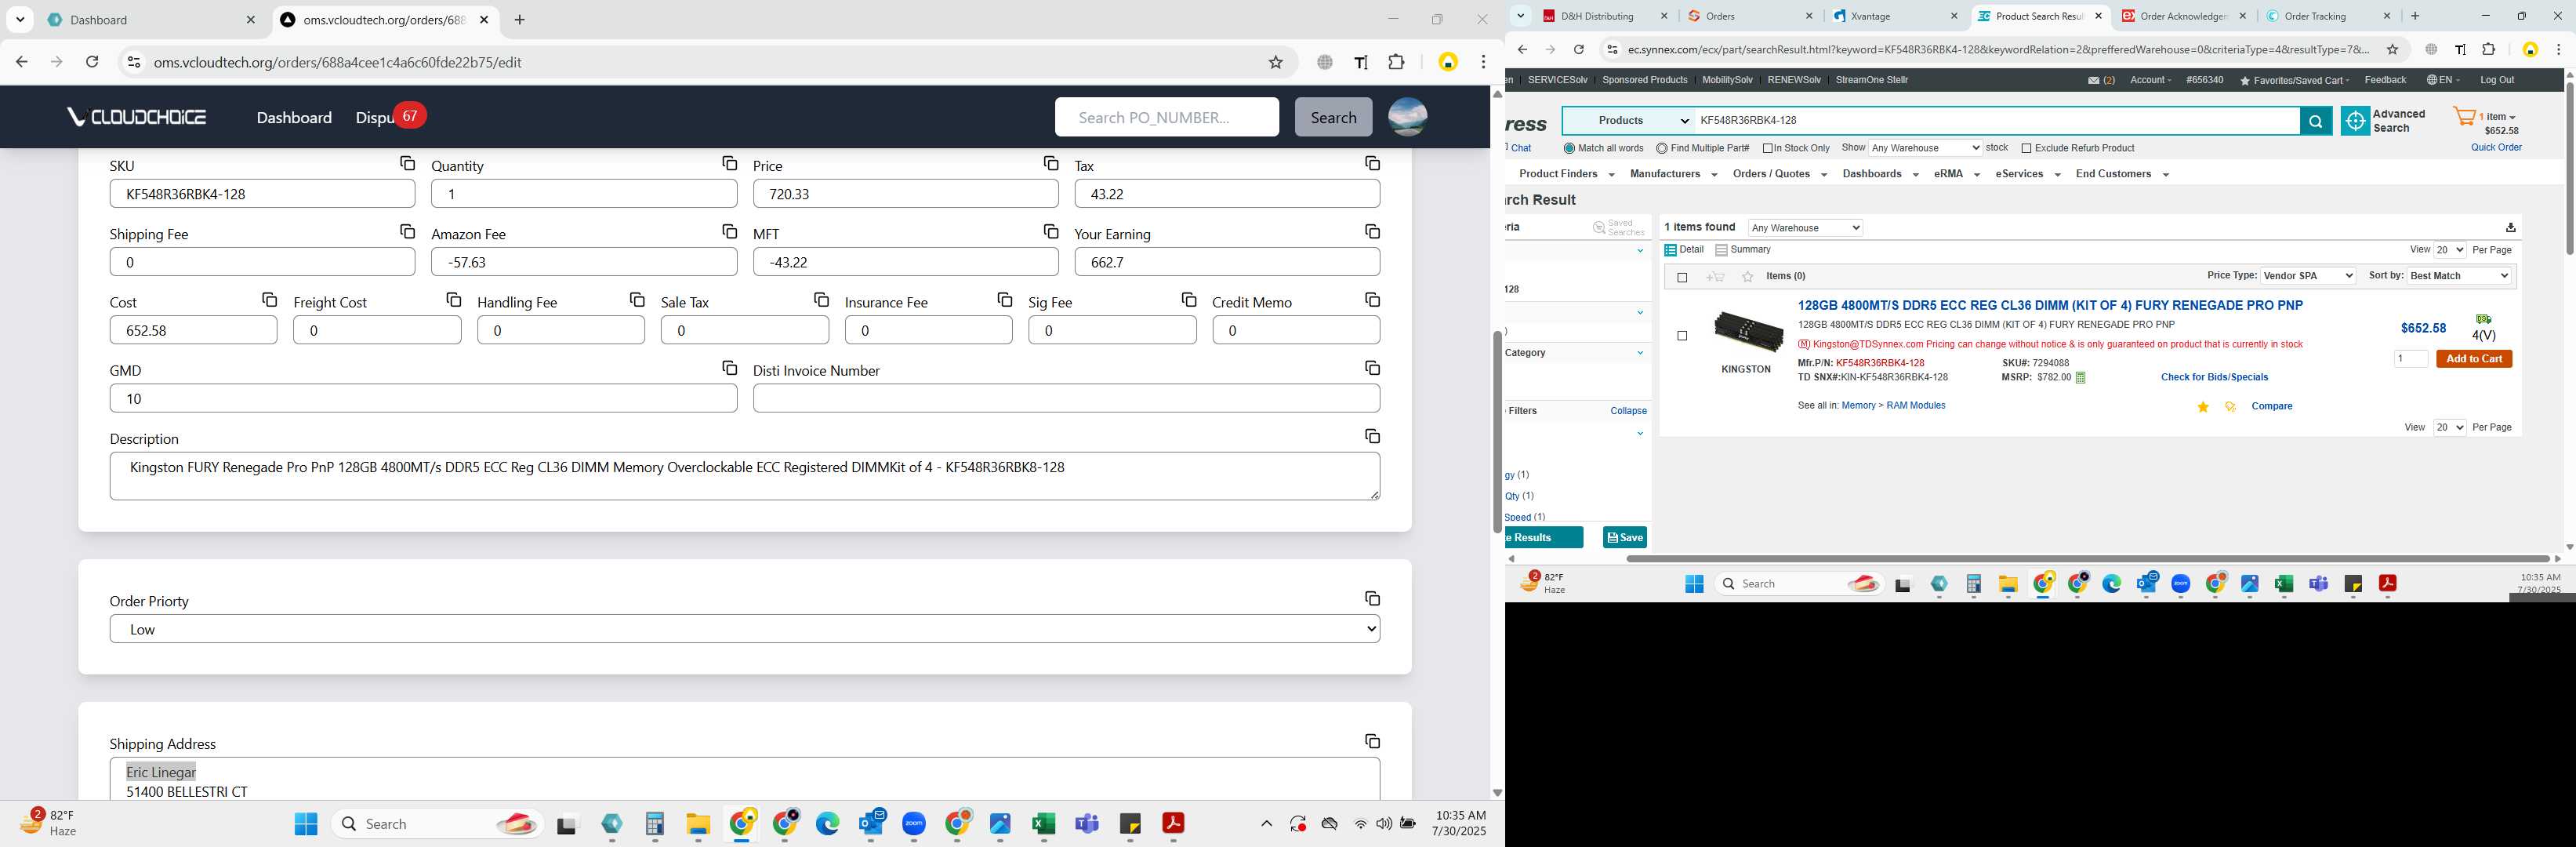This screenshot has height=847, width=2576.
Task: Tick the Kingston product row checkbox
Action: 1682,336
